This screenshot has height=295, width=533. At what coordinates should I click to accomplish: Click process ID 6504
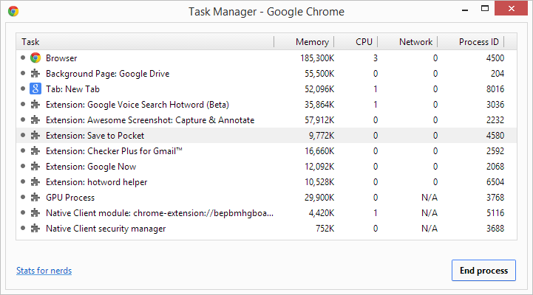pyautogui.click(x=495, y=182)
